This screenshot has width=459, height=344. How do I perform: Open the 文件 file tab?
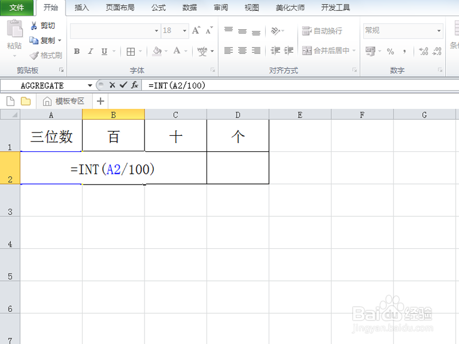point(17,7)
